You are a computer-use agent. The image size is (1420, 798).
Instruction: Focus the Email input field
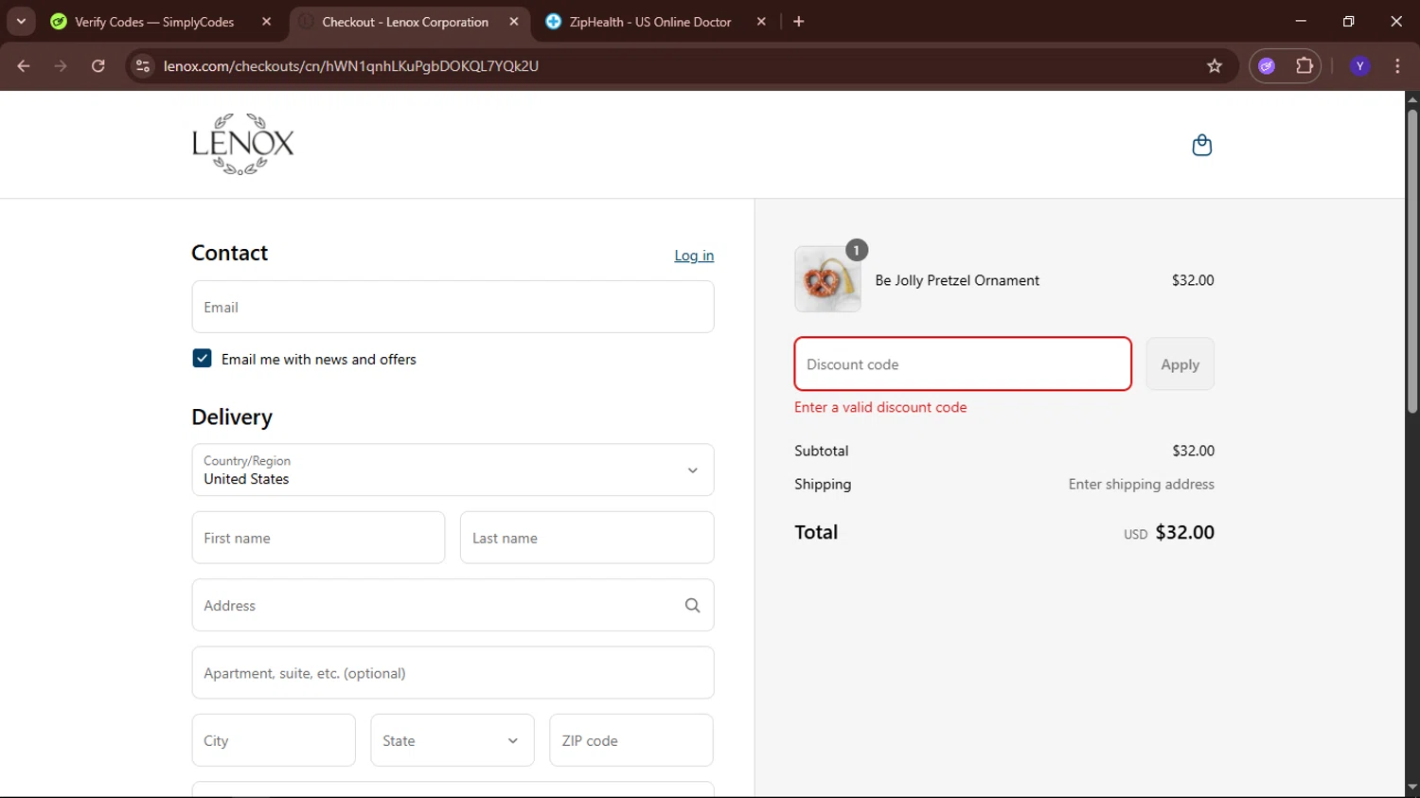point(453,307)
